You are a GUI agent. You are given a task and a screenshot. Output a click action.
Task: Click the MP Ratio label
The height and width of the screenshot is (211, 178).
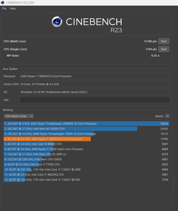tap(13, 56)
